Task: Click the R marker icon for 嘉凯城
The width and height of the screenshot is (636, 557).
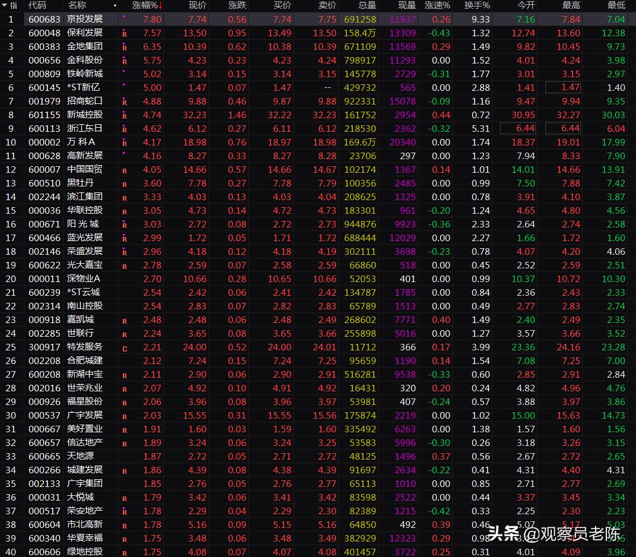Action: click(125, 321)
